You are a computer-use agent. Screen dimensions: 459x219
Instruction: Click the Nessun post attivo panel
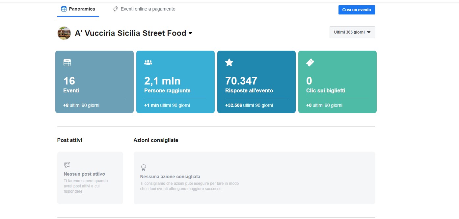click(x=90, y=178)
